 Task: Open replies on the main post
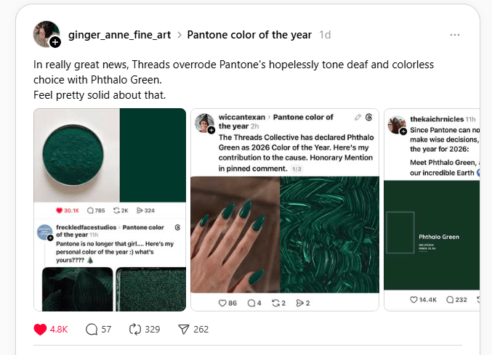92,329
